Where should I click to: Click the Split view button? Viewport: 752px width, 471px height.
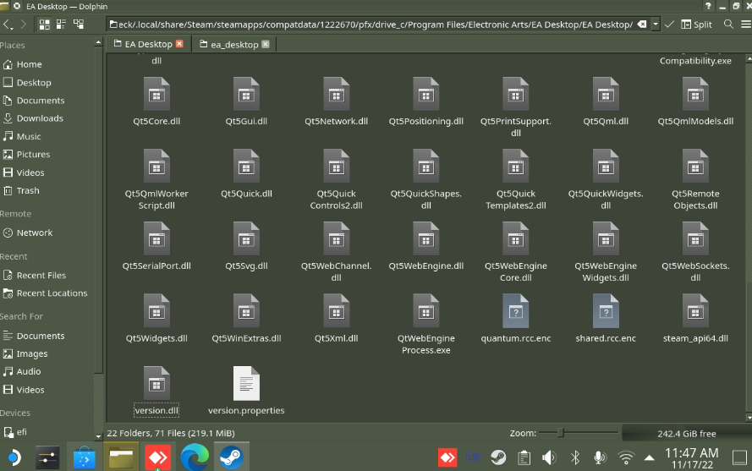(x=696, y=25)
